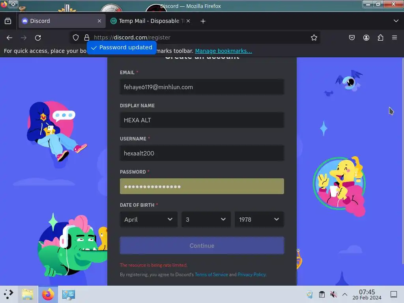The height and width of the screenshot is (303, 404).
Task: Open the file manager in the taskbar
Action: [28, 294]
